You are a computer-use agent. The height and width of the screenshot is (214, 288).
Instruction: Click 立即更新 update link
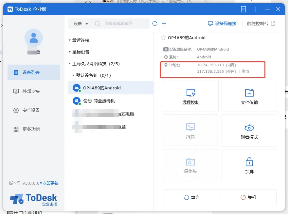pyautogui.click(x=50, y=183)
